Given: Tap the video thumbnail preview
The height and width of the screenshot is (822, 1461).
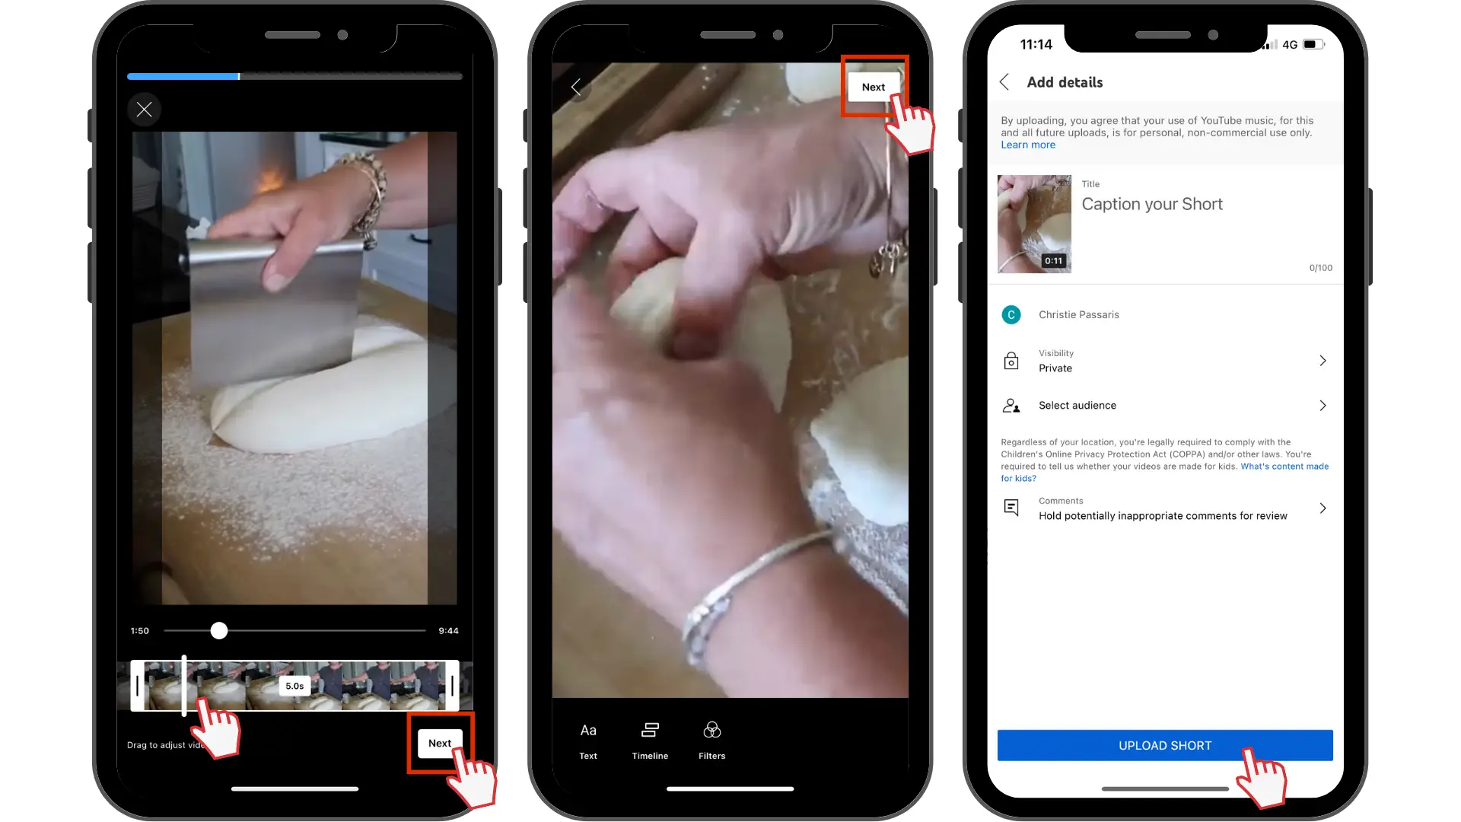Looking at the screenshot, I should click(1033, 221).
